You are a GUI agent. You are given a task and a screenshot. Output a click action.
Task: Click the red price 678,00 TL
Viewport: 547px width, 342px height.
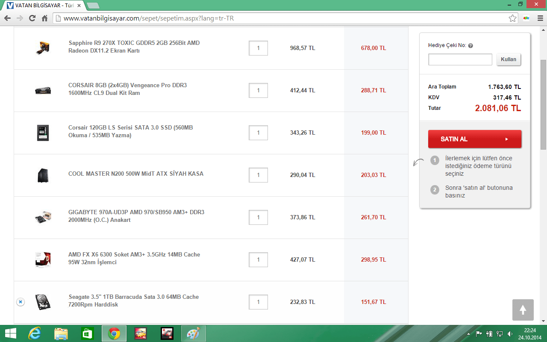(x=373, y=48)
